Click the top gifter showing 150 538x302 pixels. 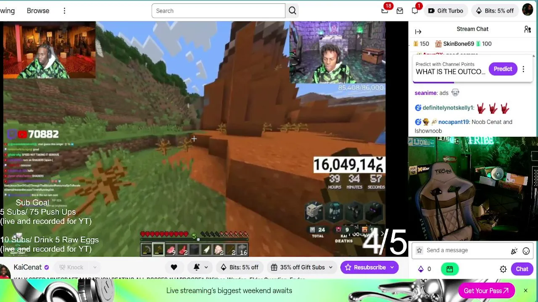421,44
